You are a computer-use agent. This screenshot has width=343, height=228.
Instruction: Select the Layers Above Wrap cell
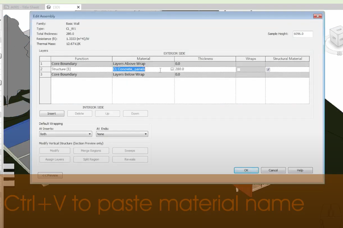143,64
